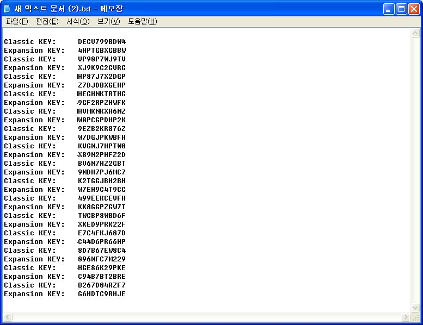Click key text W8PCGPDHP2K
423x325 pixels.
click(102, 120)
